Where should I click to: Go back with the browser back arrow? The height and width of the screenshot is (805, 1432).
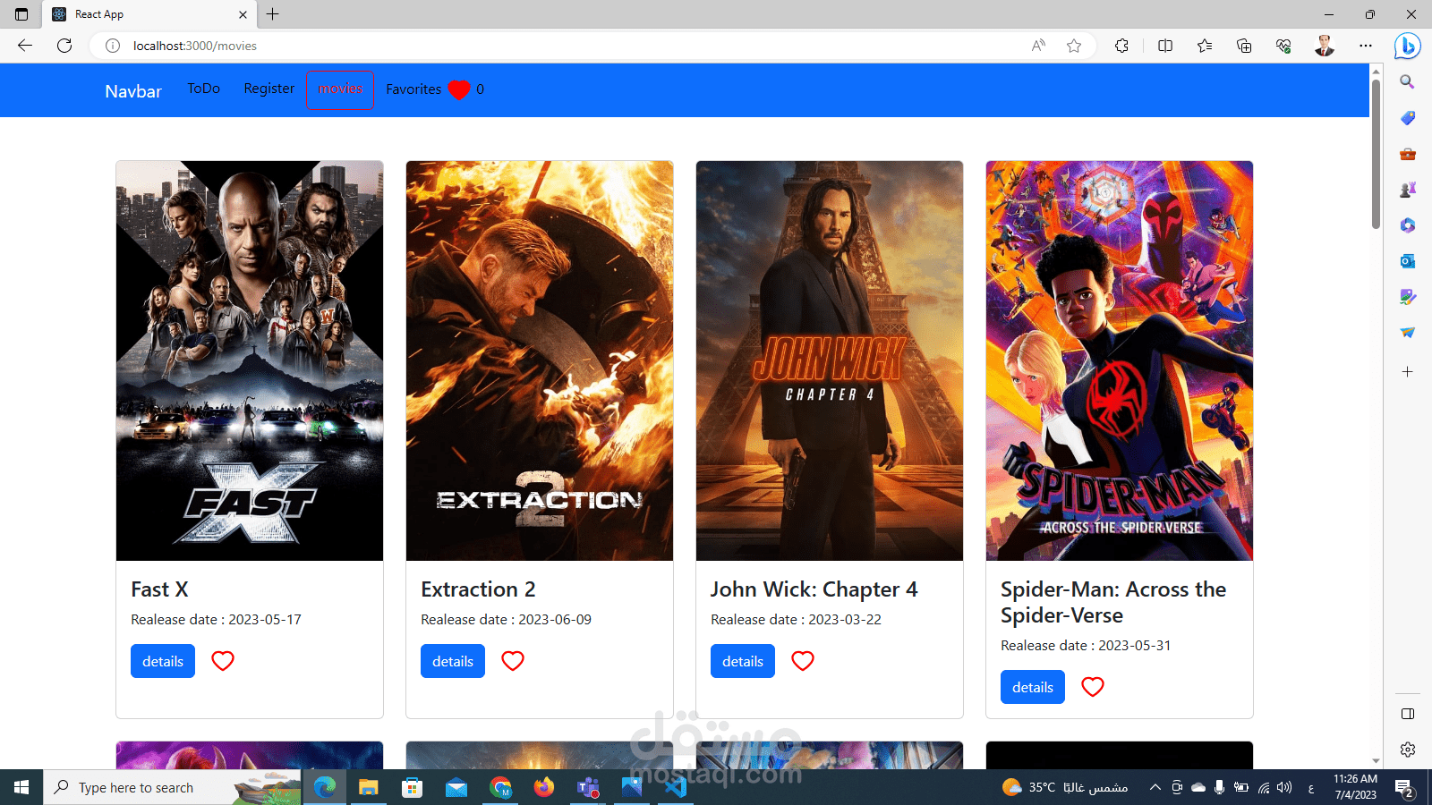pyautogui.click(x=25, y=46)
